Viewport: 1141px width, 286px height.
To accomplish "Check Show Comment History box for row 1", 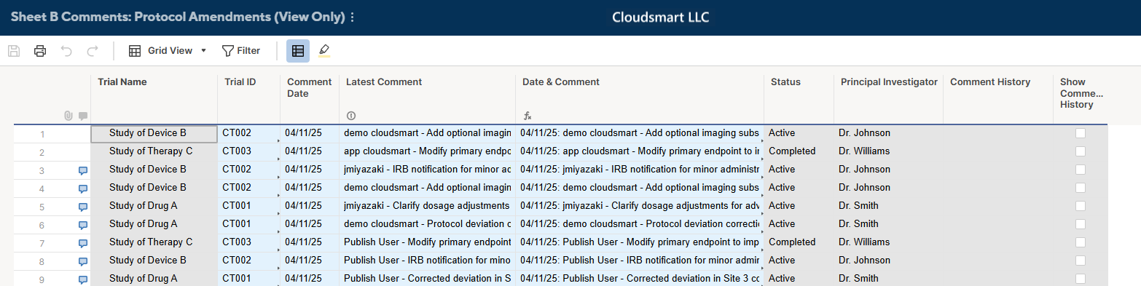I will tap(1081, 133).
